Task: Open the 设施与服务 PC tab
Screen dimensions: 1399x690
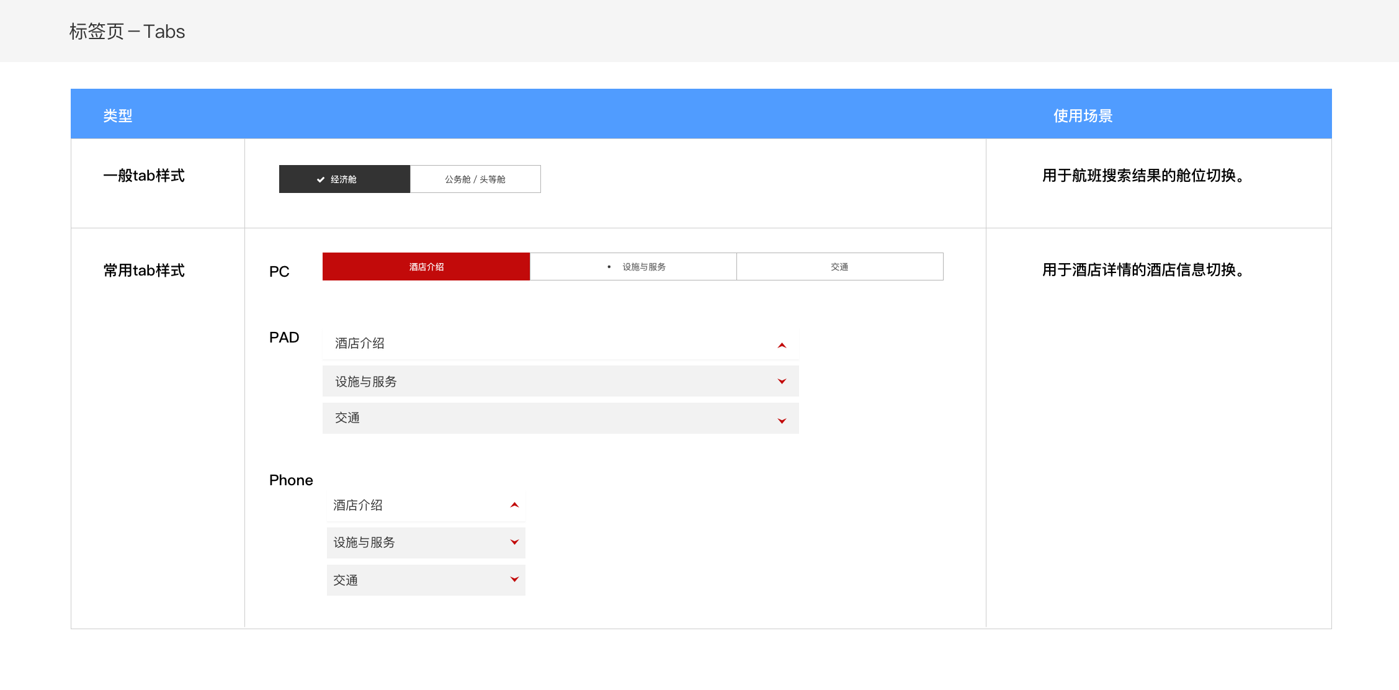Action: 643,267
